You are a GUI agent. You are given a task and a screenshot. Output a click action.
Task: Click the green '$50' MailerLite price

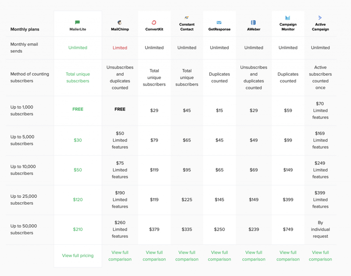coord(78,170)
